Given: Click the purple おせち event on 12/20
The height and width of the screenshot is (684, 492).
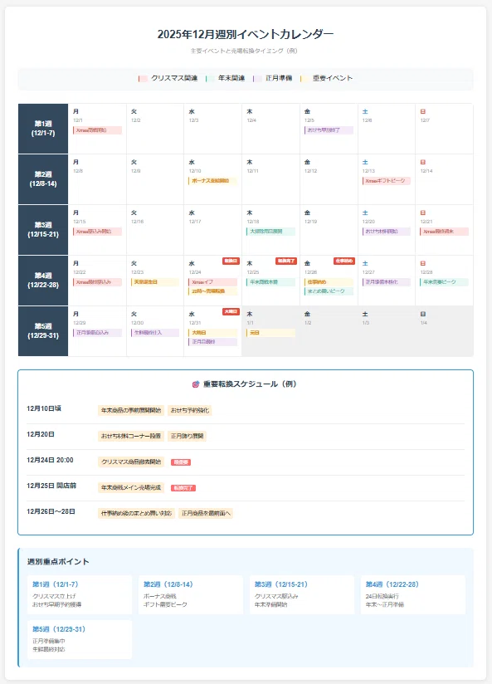Looking at the screenshot, I should click(387, 232).
